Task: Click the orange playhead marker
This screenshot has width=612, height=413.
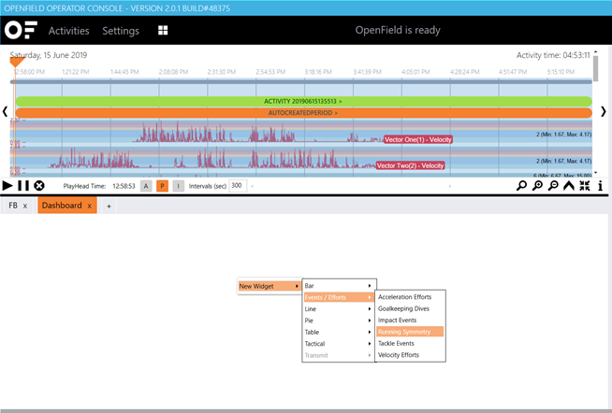Action: pyautogui.click(x=17, y=62)
